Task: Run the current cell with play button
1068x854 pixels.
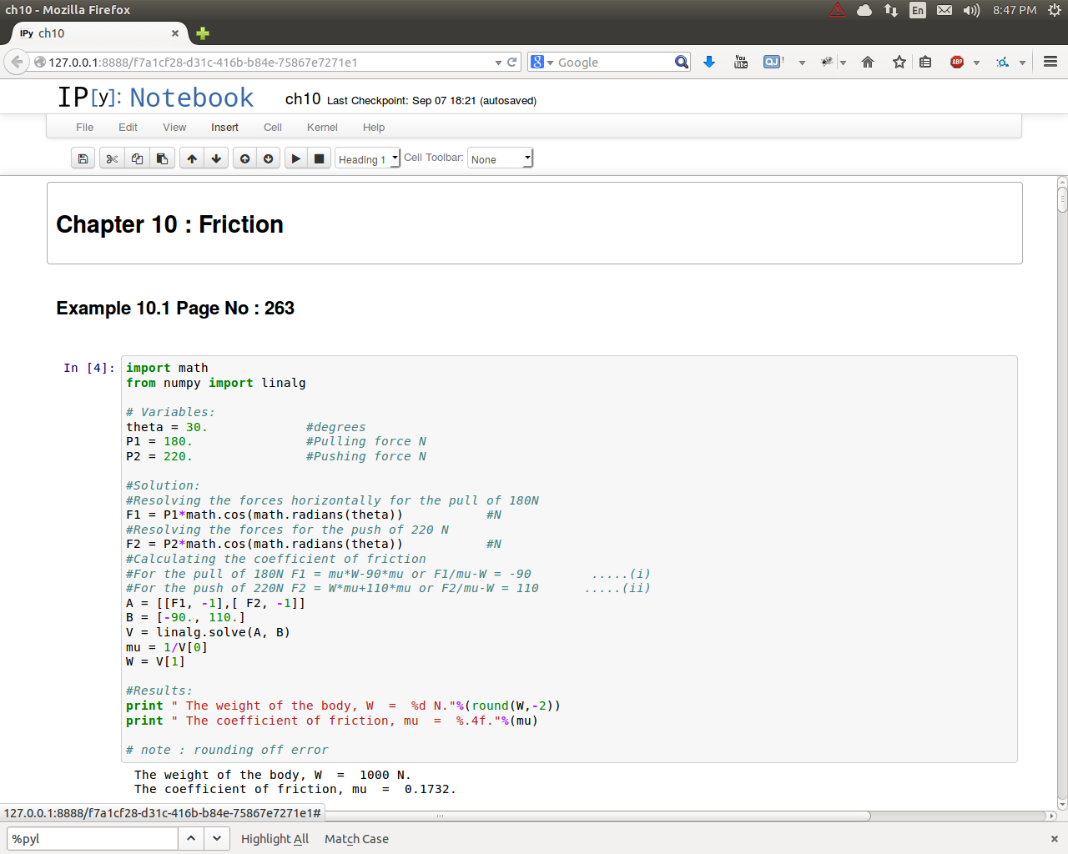Action: [295, 158]
